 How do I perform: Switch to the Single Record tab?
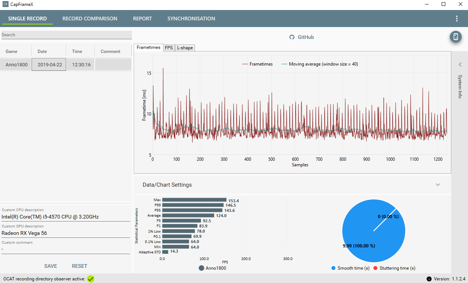click(27, 19)
